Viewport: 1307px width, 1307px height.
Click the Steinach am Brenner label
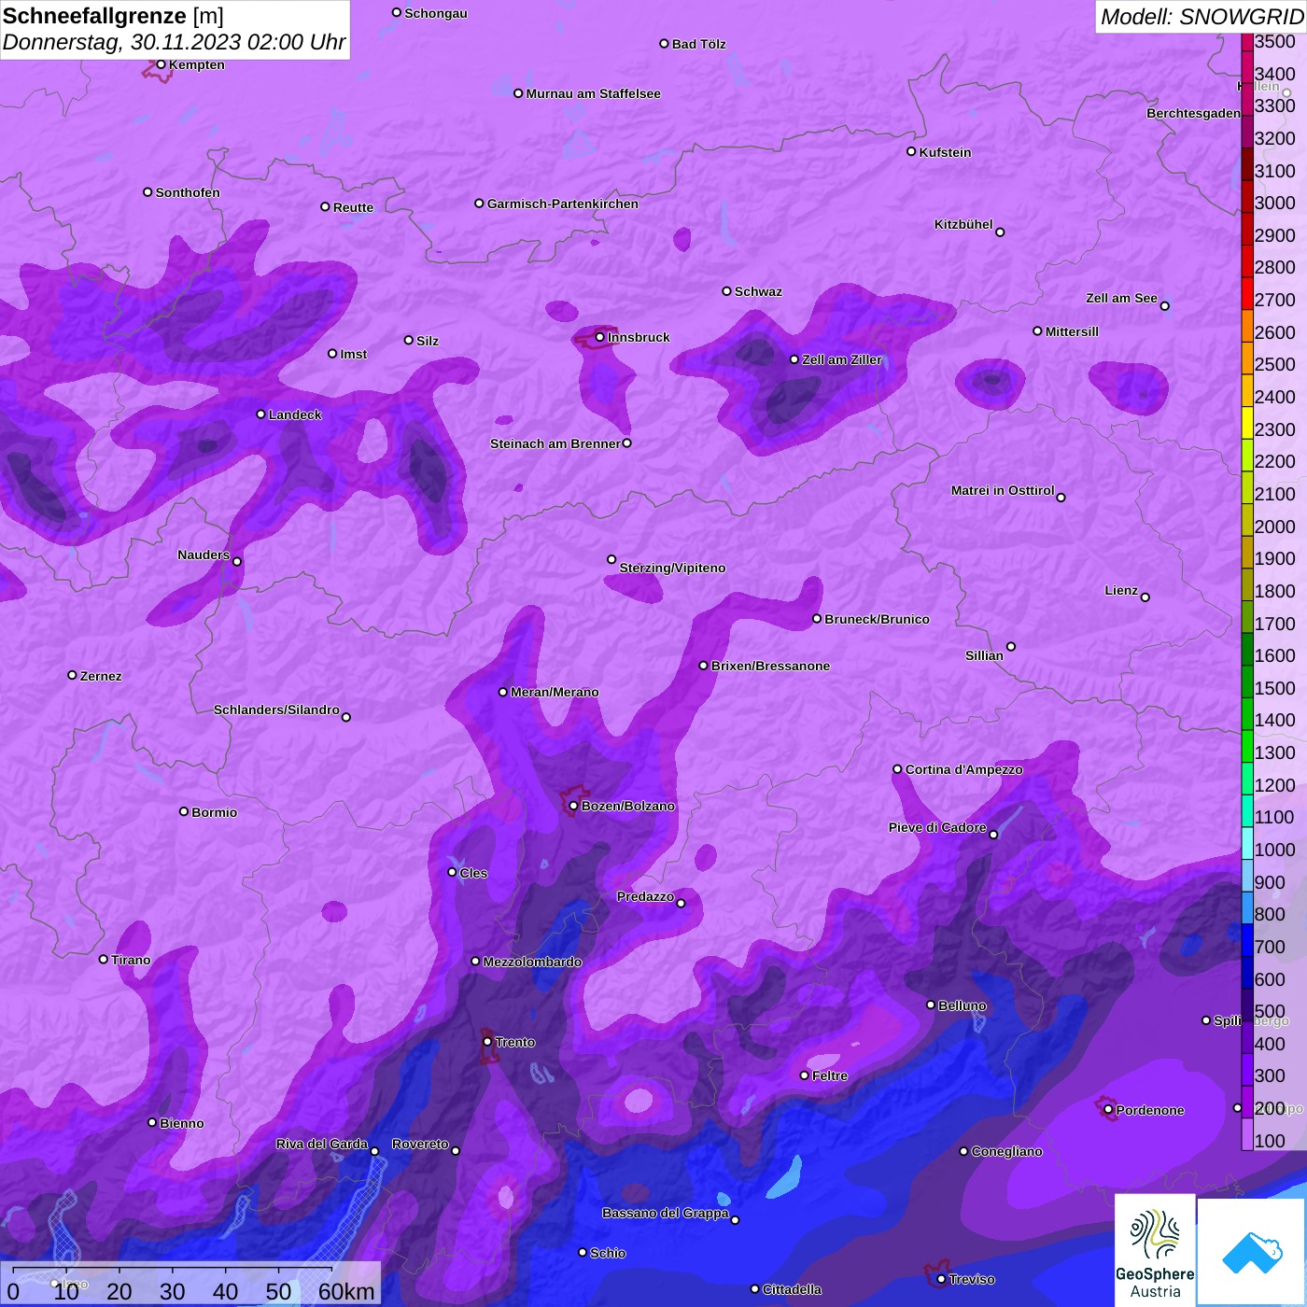point(555,443)
